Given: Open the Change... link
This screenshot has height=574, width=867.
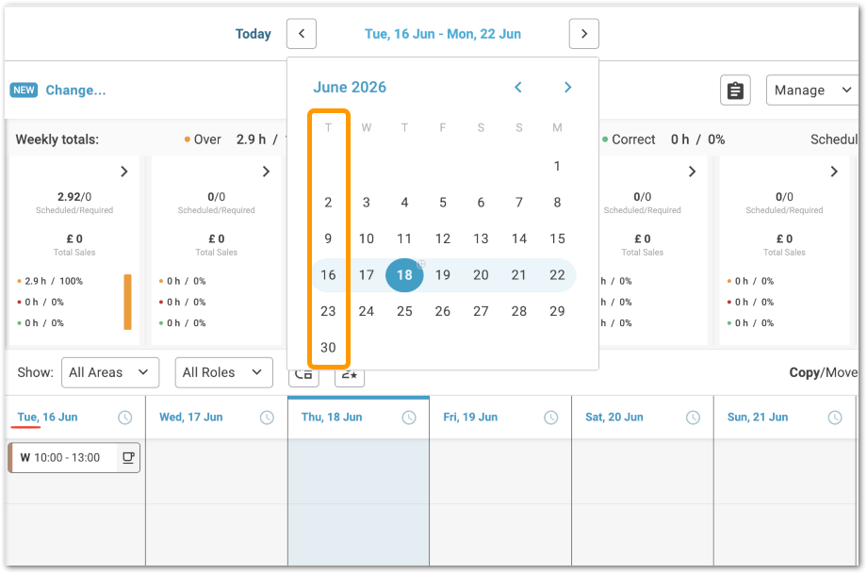Looking at the screenshot, I should 75,90.
